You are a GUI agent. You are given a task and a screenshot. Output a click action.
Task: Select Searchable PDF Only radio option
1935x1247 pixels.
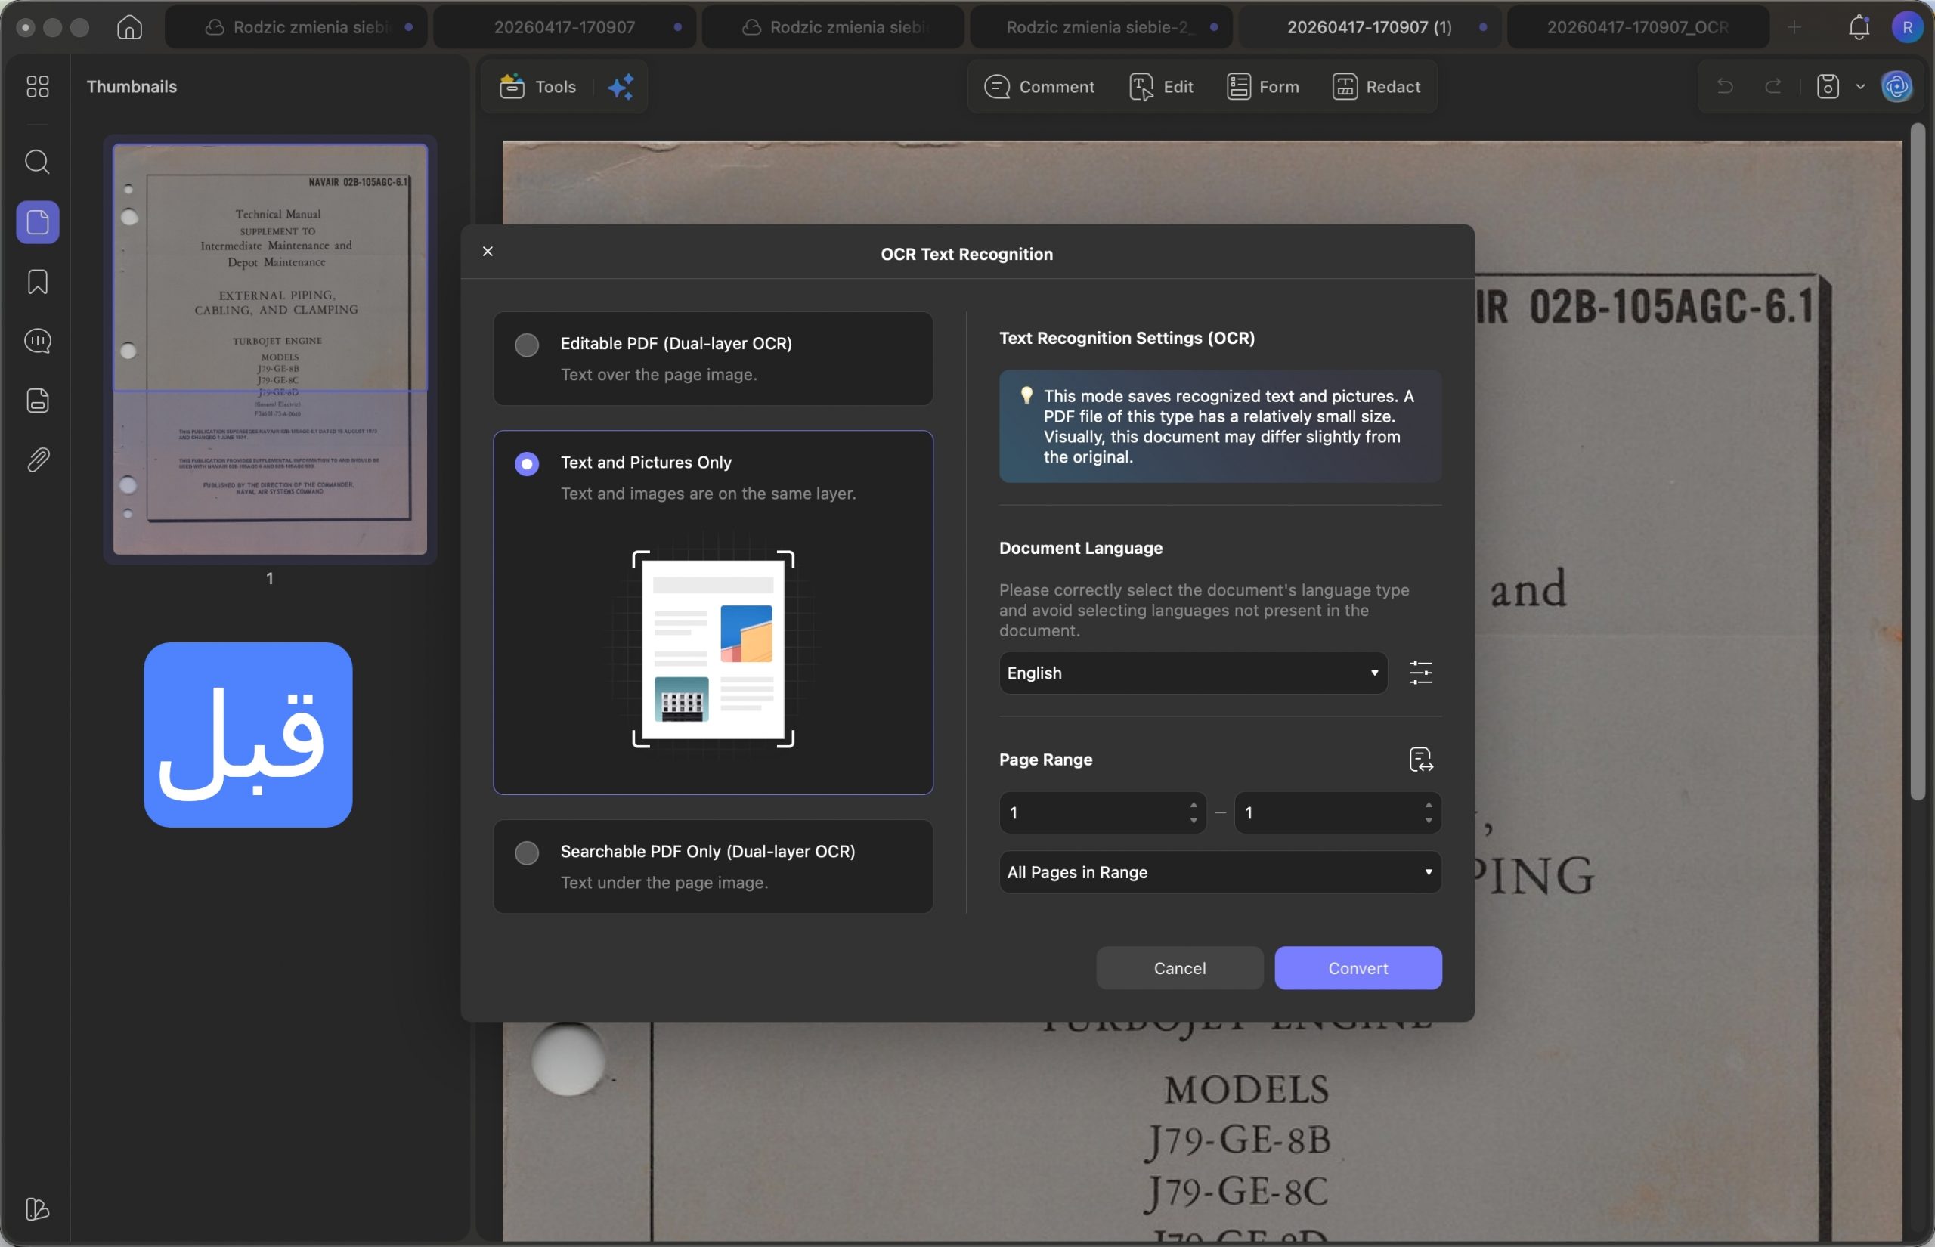(526, 852)
